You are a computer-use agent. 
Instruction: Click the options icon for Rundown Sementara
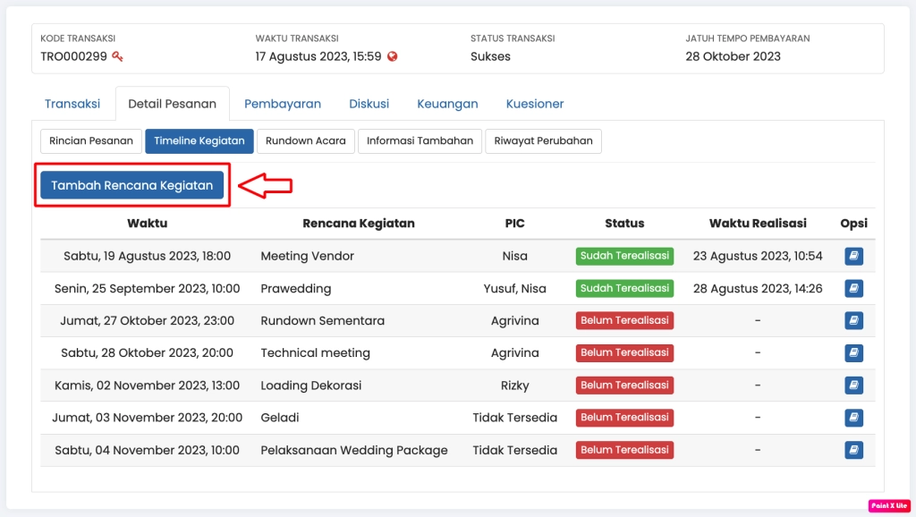point(853,320)
